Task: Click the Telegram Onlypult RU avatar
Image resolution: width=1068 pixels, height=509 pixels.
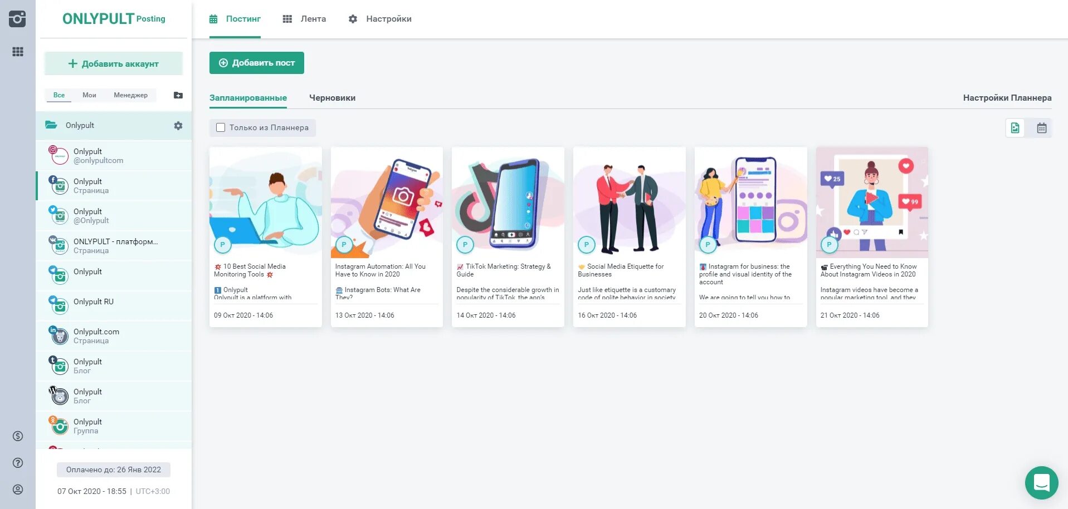Action: 59,306
